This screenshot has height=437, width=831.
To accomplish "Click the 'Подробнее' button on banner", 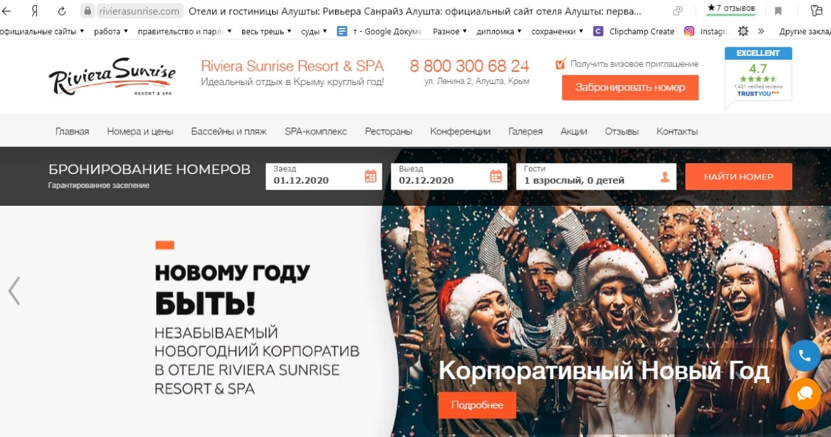I will (x=477, y=405).
